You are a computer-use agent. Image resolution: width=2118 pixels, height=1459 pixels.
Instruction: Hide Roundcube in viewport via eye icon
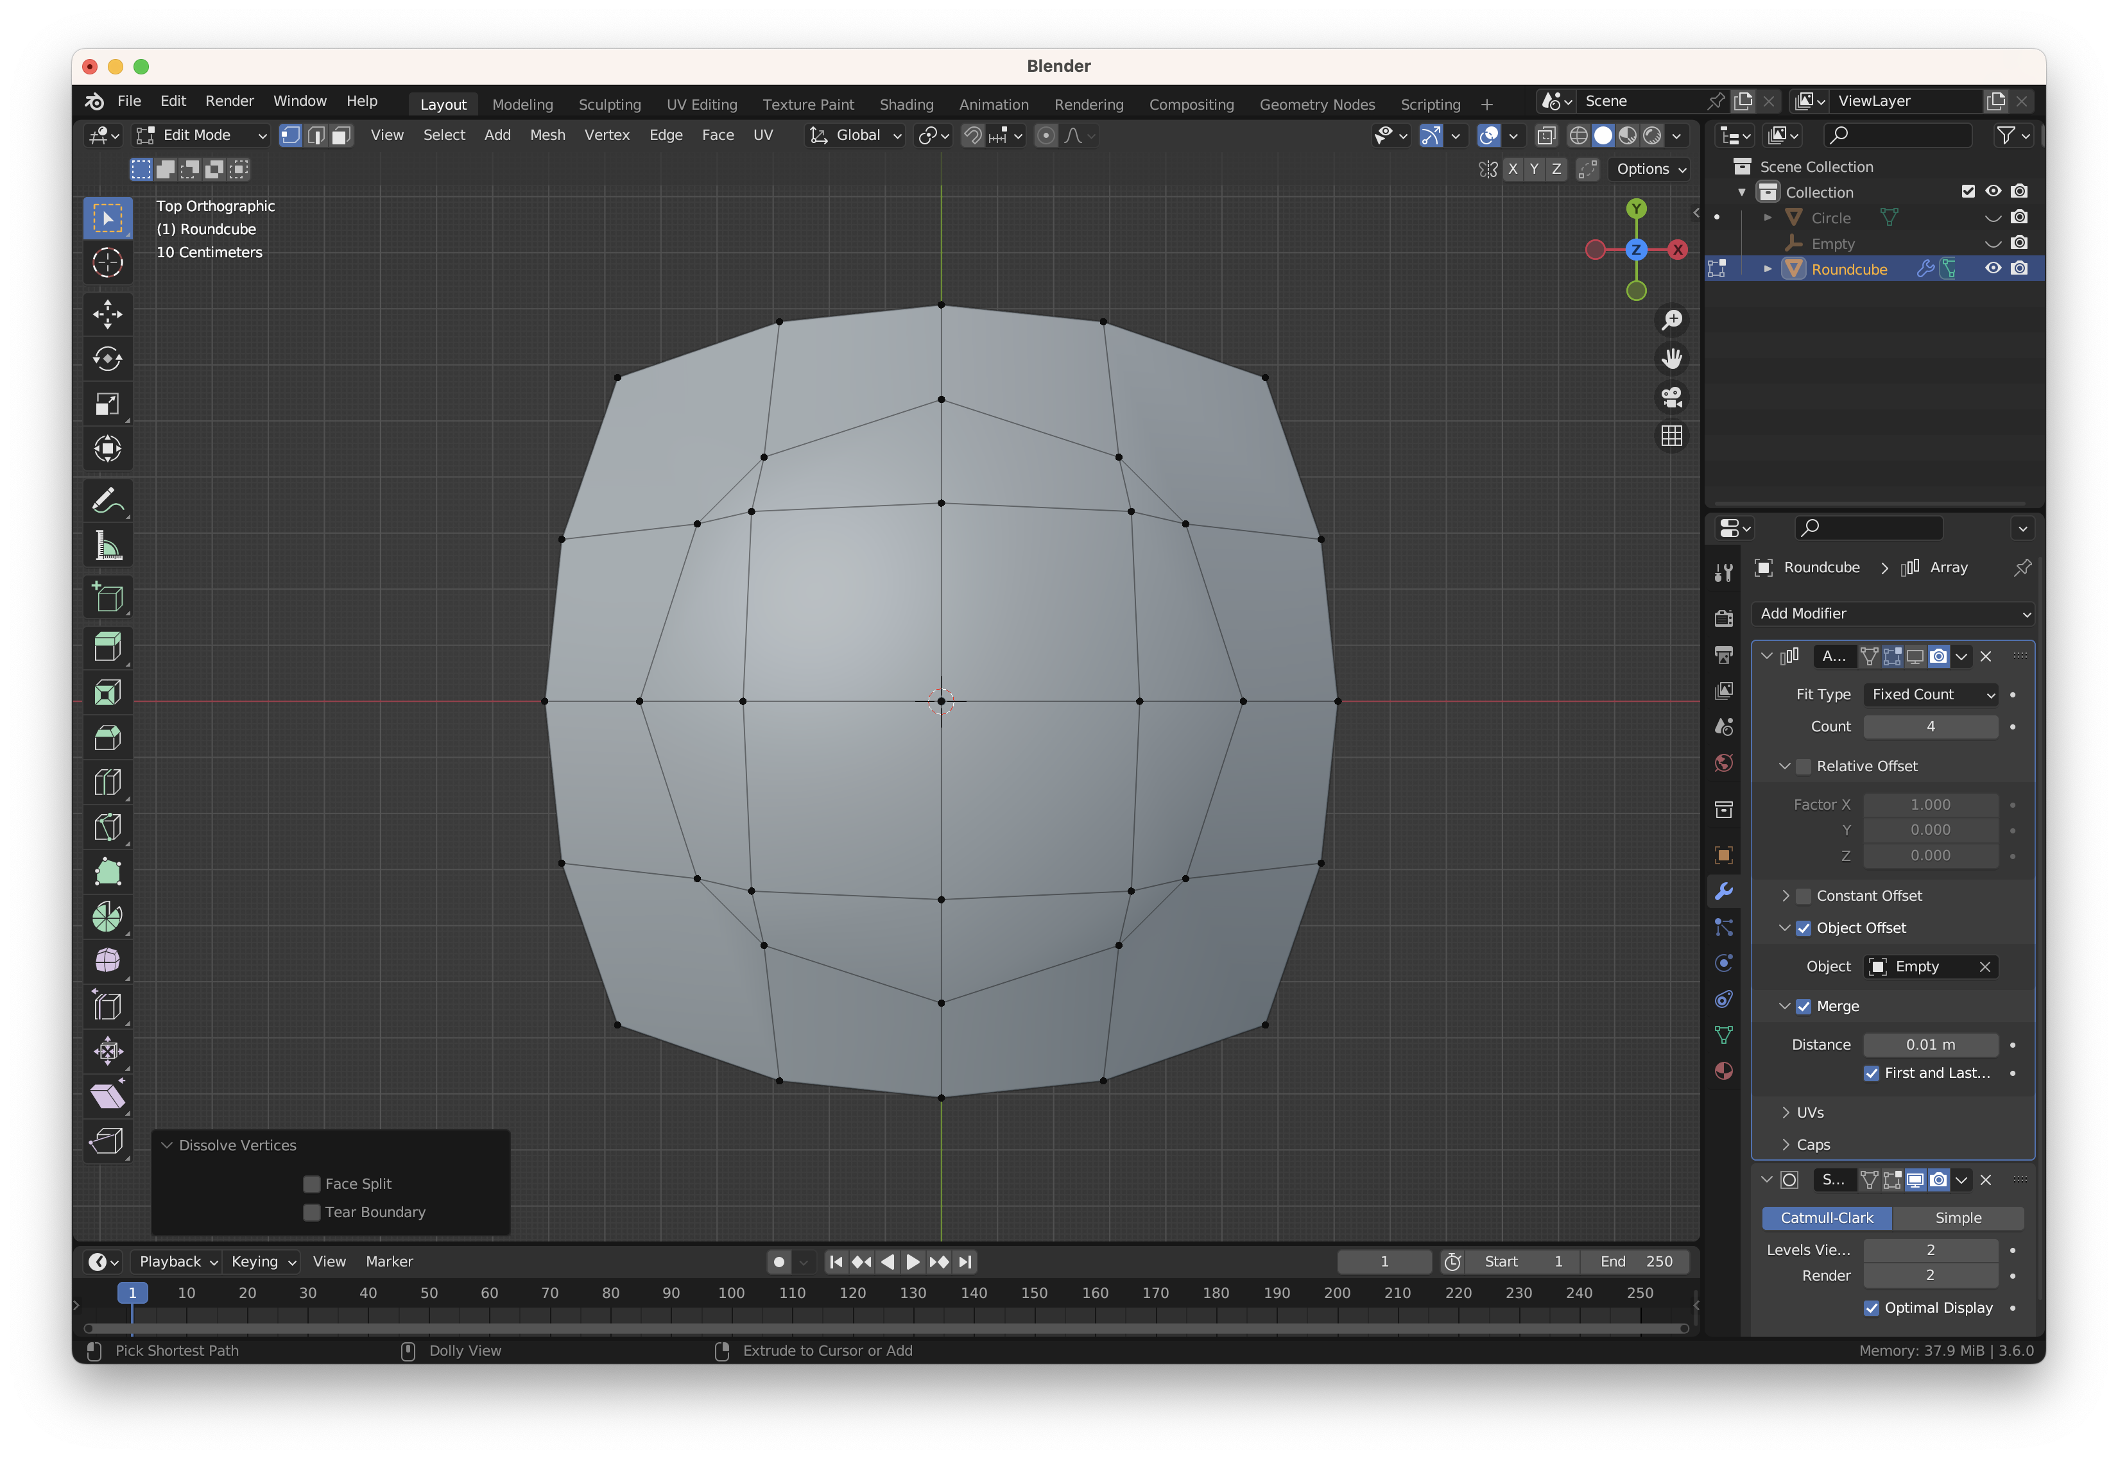[x=1993, y=269]
